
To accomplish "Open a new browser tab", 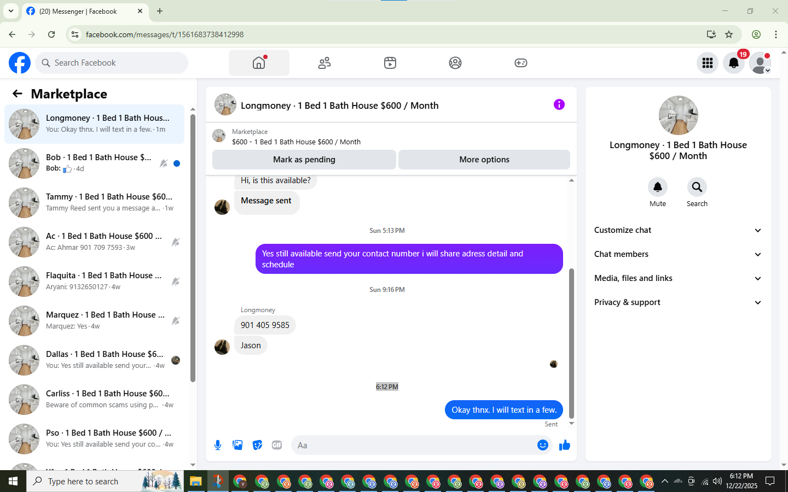I will [x=160, y=11].
